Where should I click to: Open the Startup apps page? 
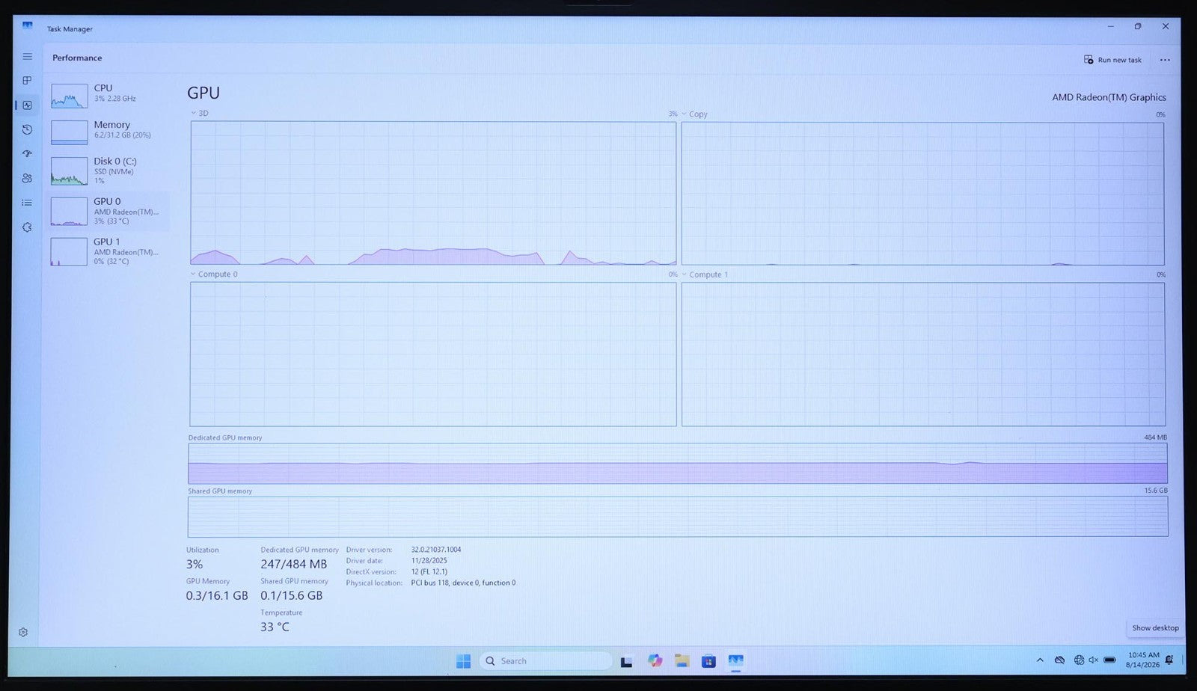pos(27,153)
